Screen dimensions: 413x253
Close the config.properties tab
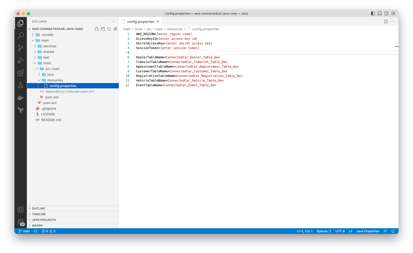coord(158,22)
